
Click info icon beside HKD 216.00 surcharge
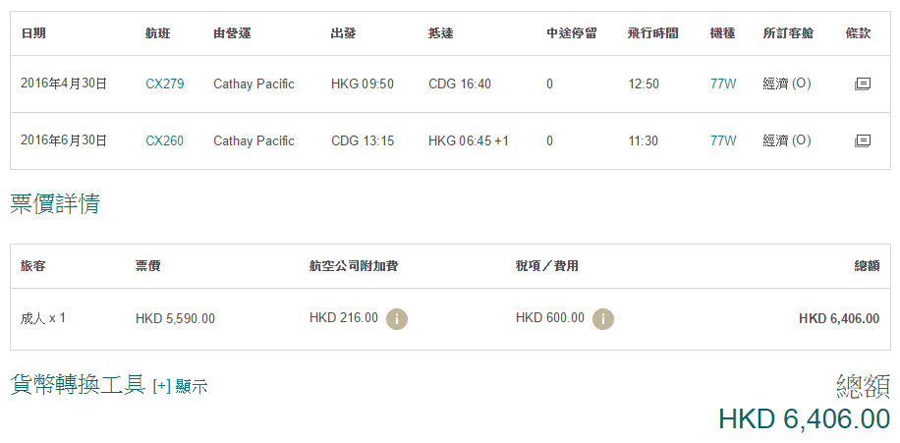coord(397,318)
